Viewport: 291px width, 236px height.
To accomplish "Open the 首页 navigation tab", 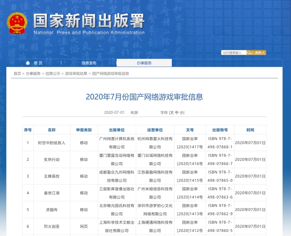I will 38,63.
